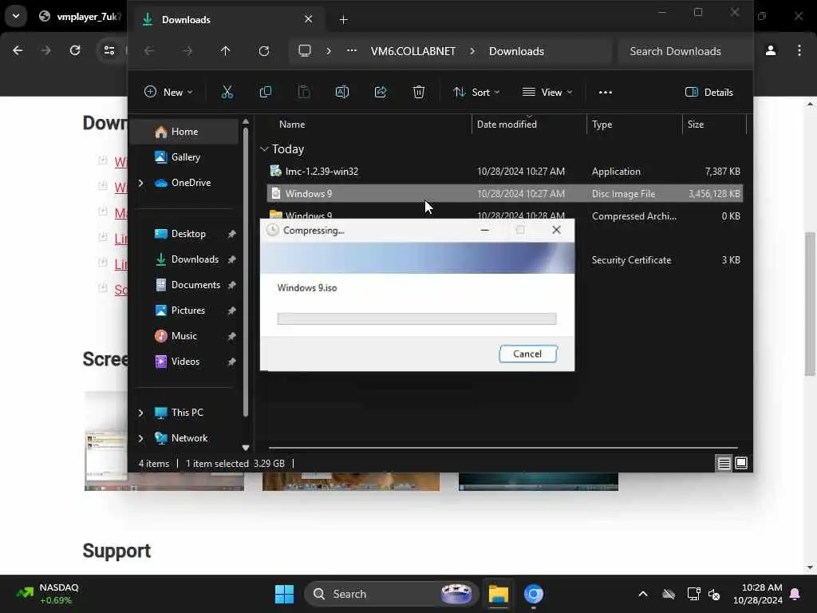Open the See more three-dots menu in toolbar

coord(605,93)
